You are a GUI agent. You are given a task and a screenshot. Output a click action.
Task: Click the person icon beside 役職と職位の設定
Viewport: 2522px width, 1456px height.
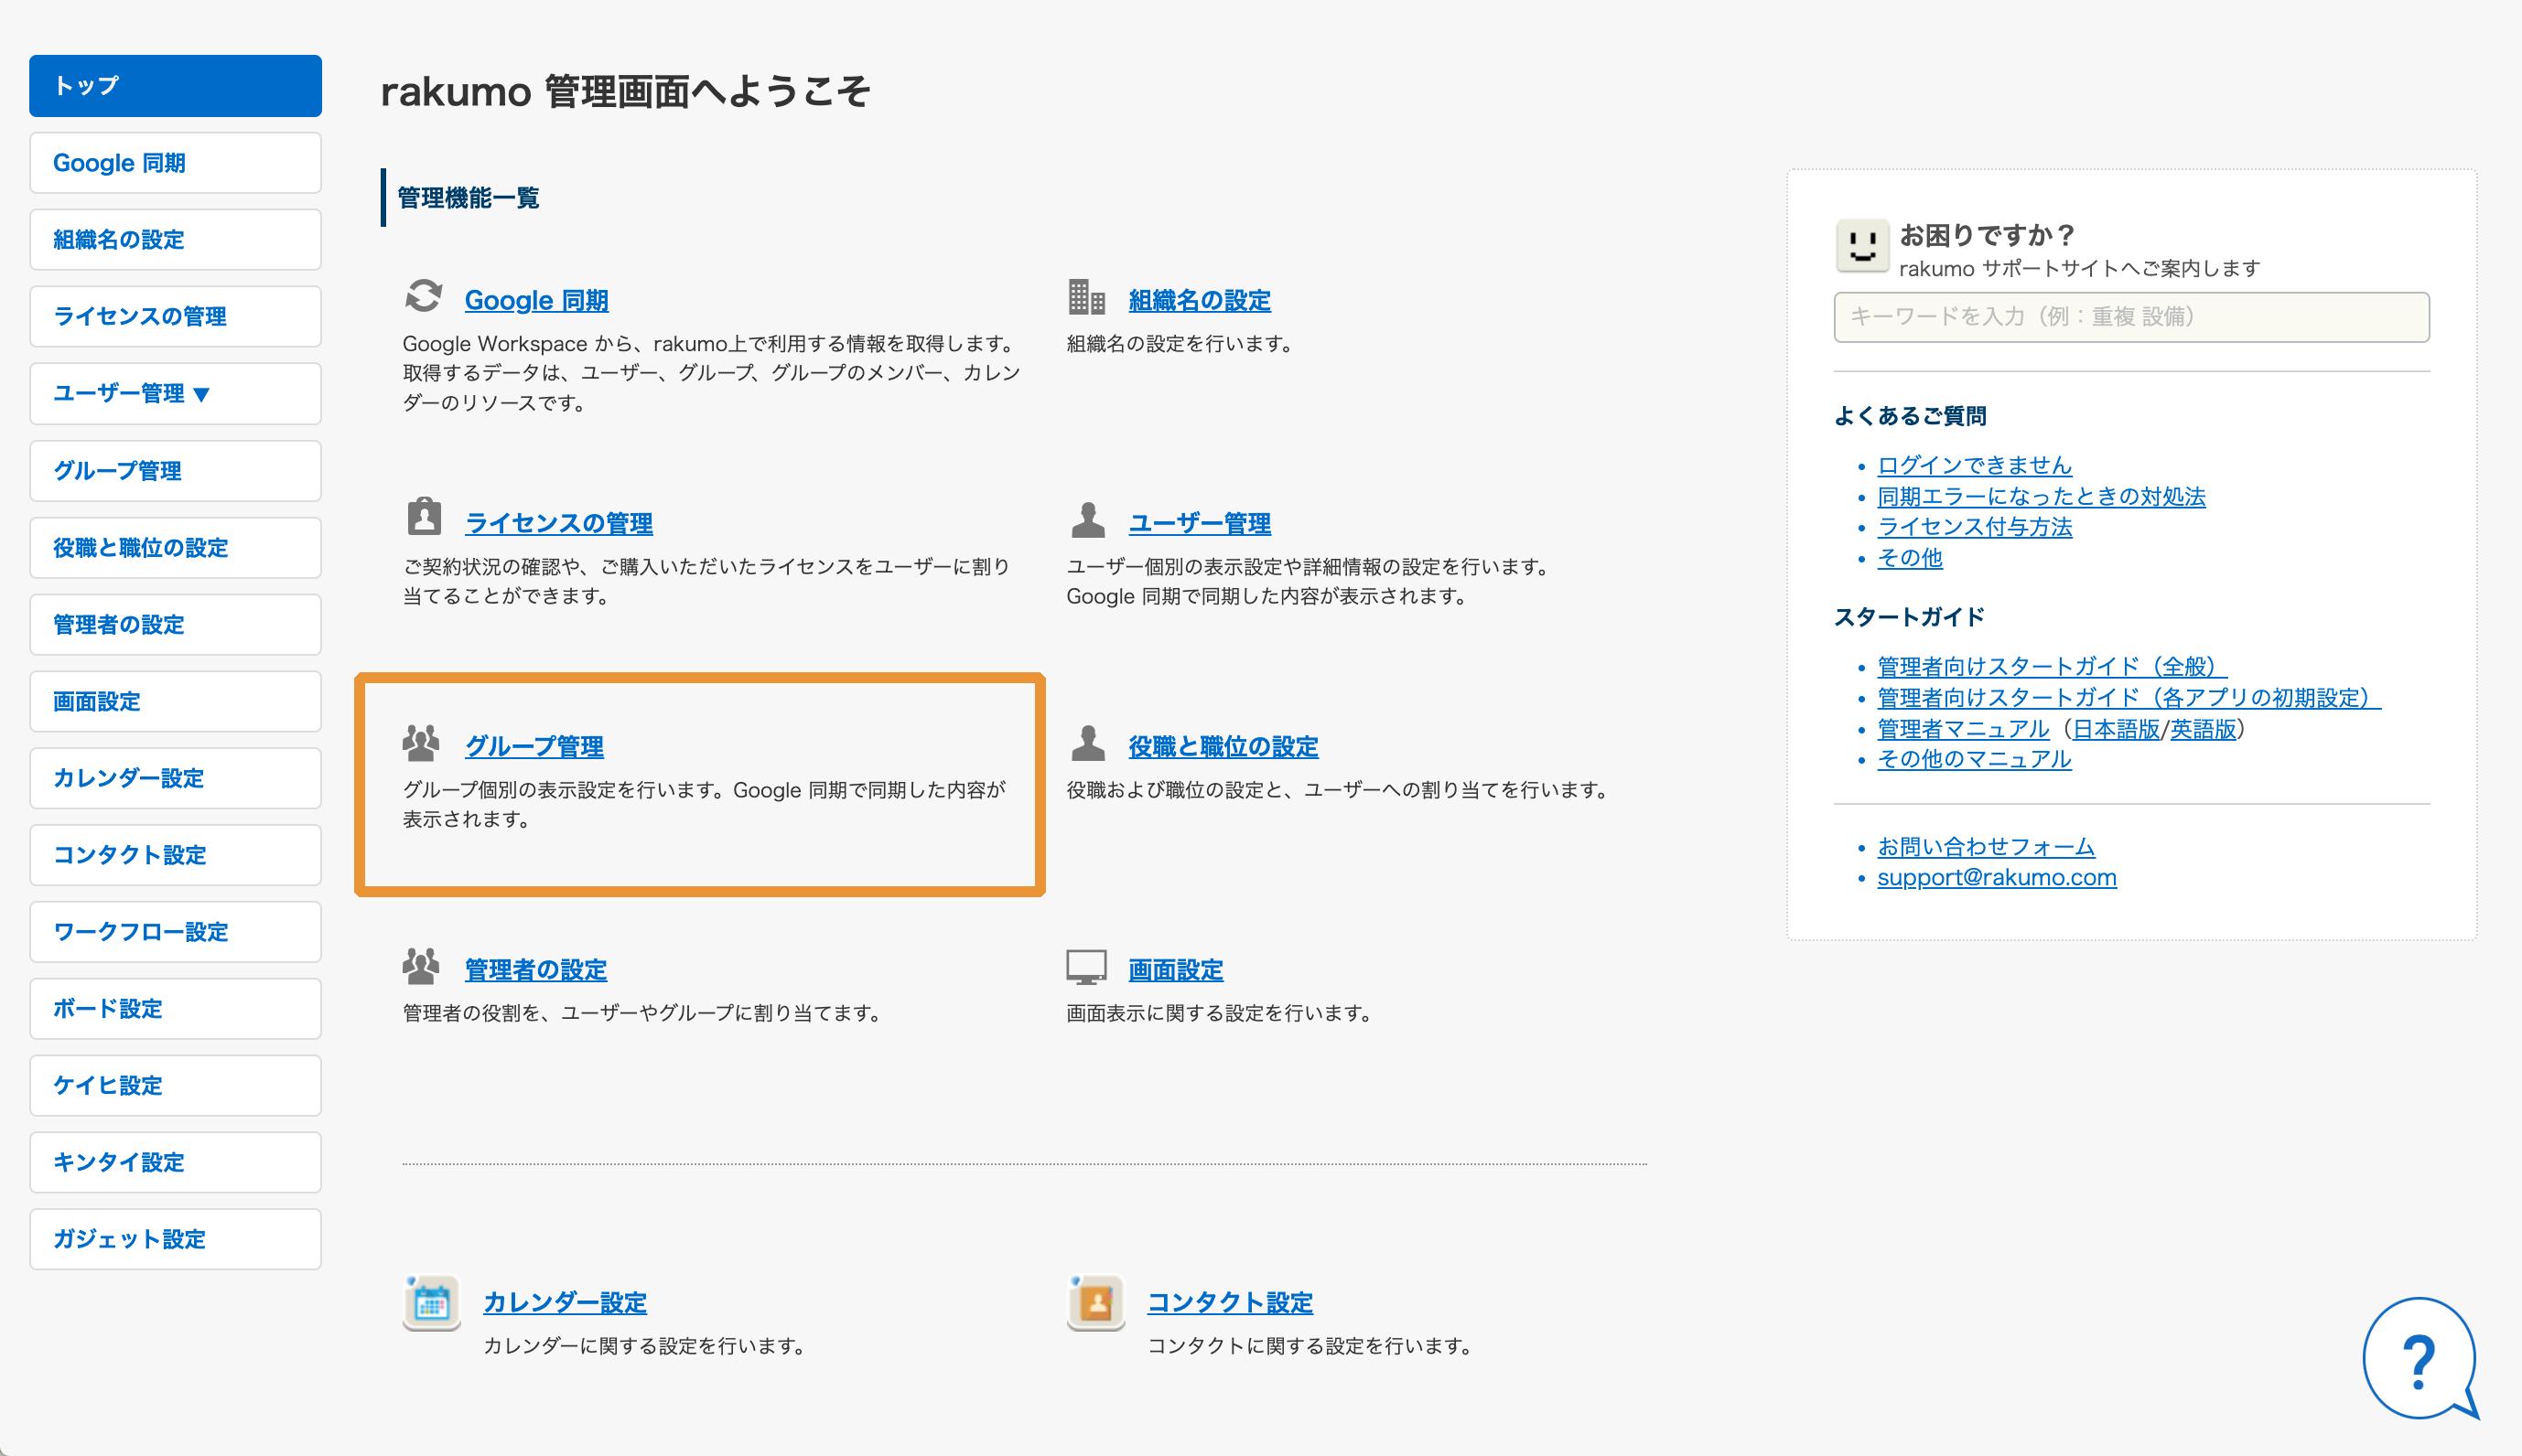(x=1087, y=742)
